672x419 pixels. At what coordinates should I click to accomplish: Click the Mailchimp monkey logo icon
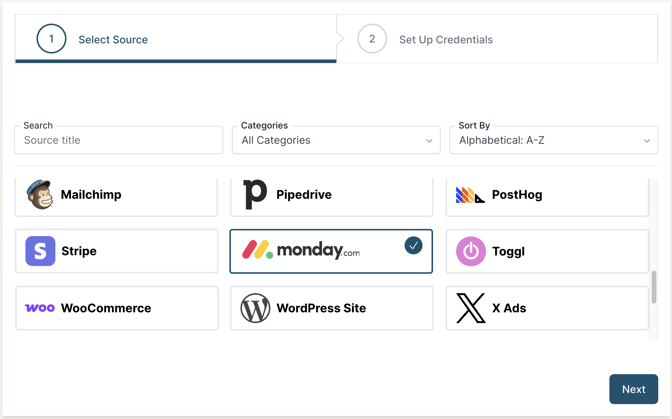[40, 195]
